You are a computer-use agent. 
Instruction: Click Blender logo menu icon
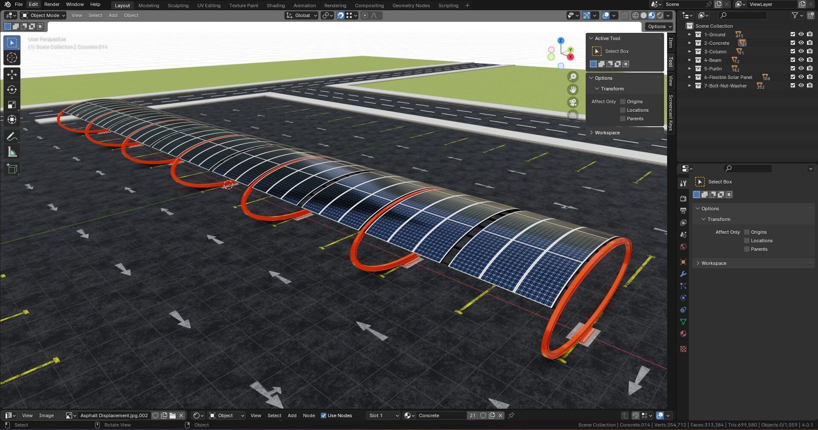tap(7, 4)
